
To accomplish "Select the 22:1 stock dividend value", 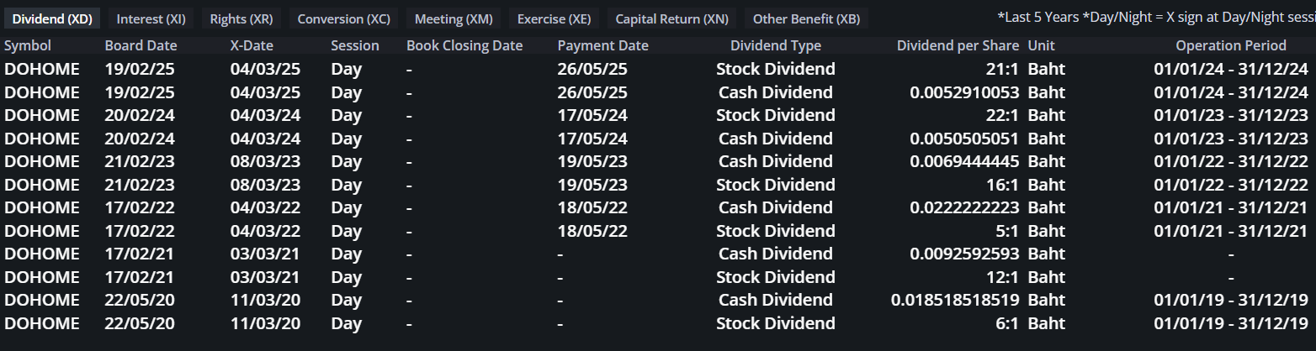I will tap(1002, 115).
